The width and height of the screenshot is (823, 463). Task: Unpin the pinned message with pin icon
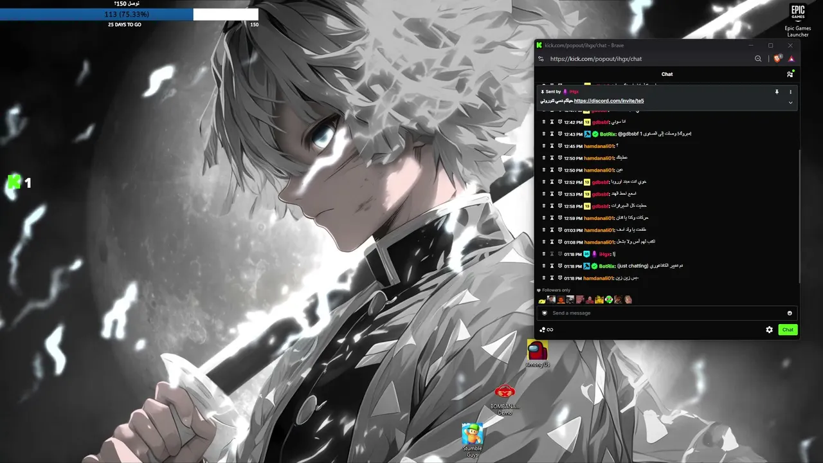[777, 92]
